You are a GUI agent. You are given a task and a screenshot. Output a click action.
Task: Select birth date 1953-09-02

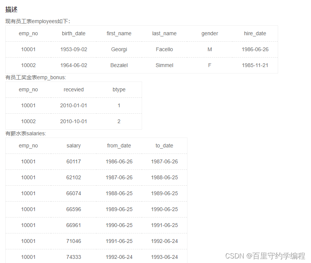(x=74, y=49)
